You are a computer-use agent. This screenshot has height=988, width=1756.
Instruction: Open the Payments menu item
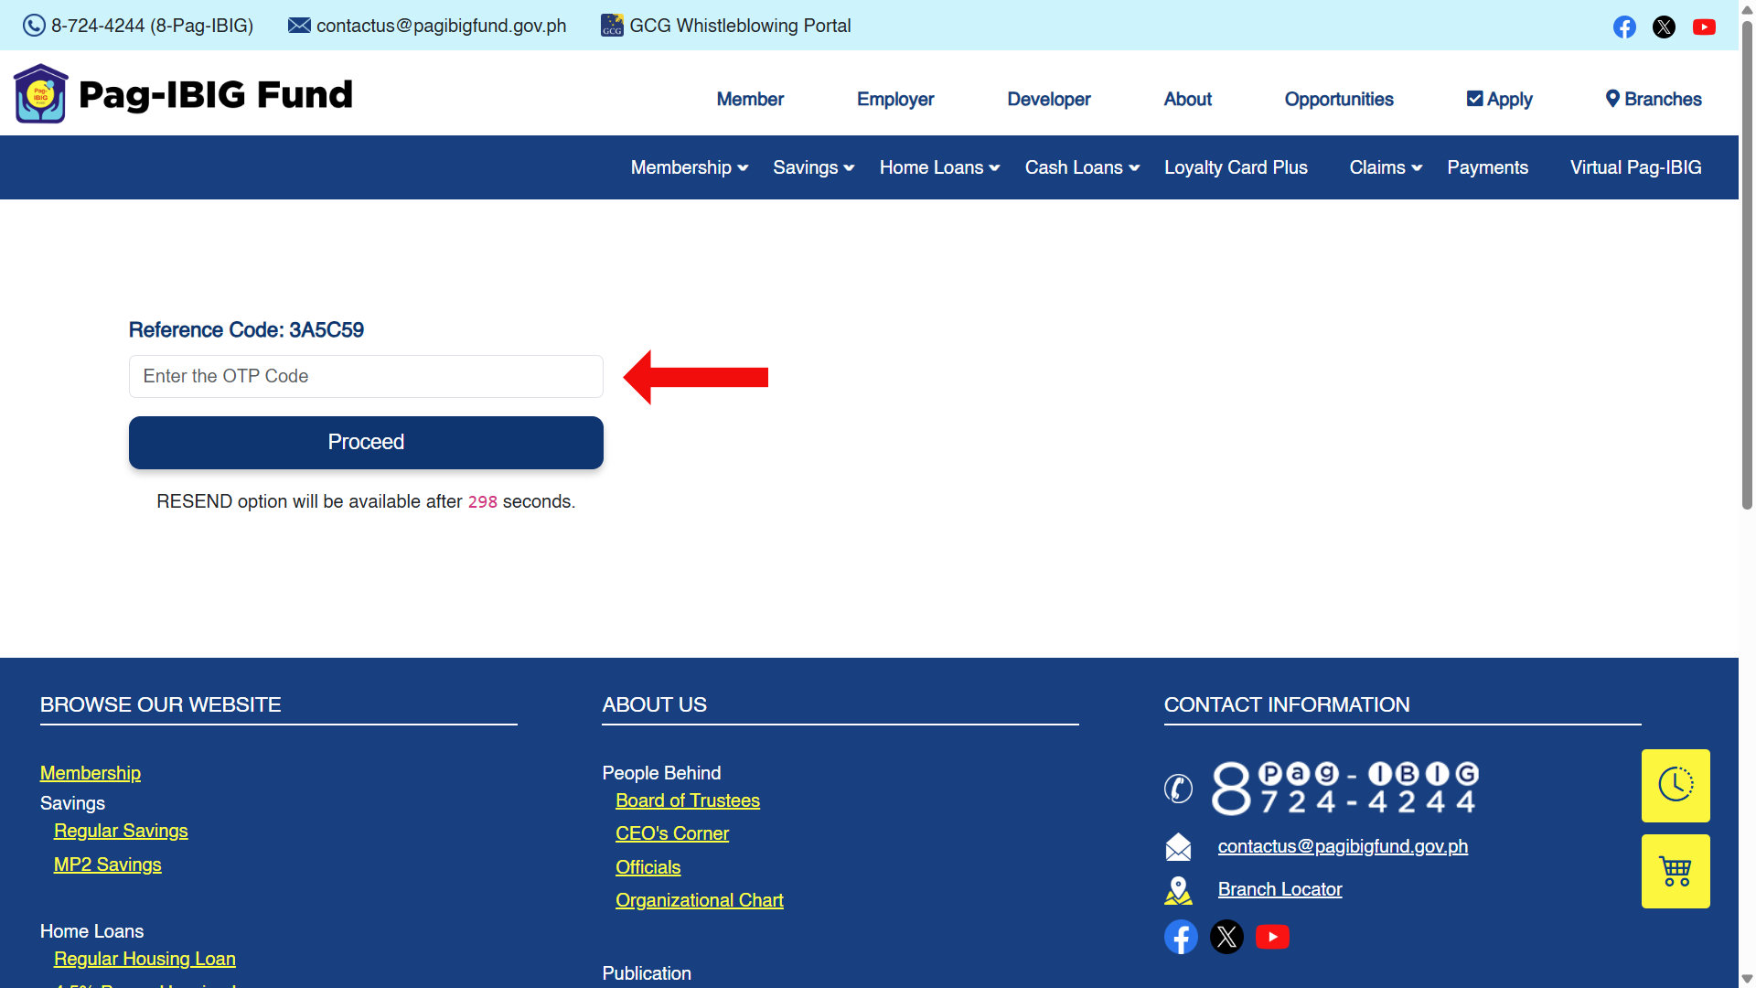pos(1487,167)
